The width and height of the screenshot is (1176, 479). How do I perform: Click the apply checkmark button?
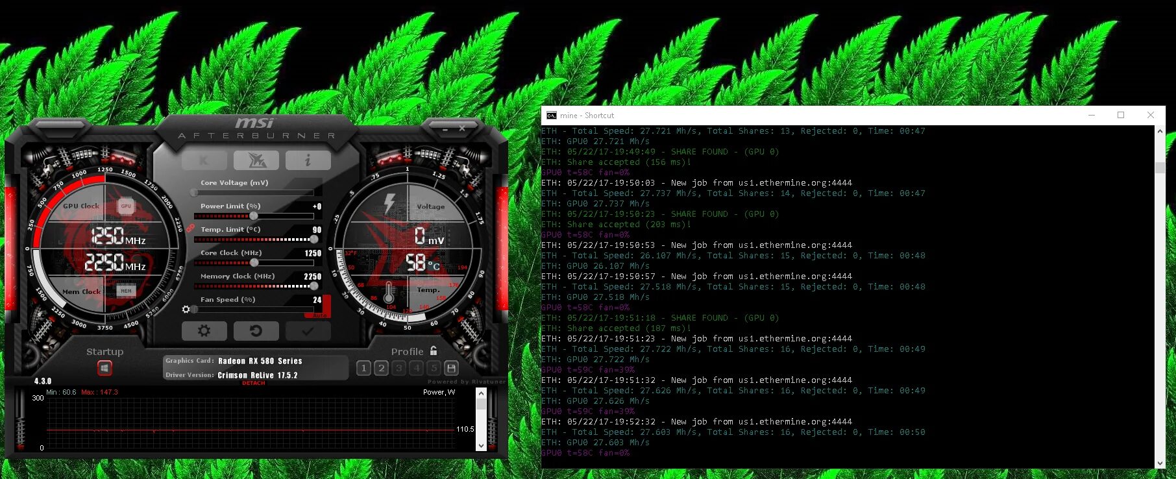click(x=308, y=331)
